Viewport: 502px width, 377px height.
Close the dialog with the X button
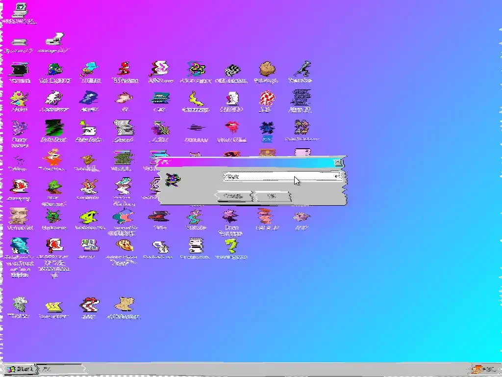tap(338, 162)
